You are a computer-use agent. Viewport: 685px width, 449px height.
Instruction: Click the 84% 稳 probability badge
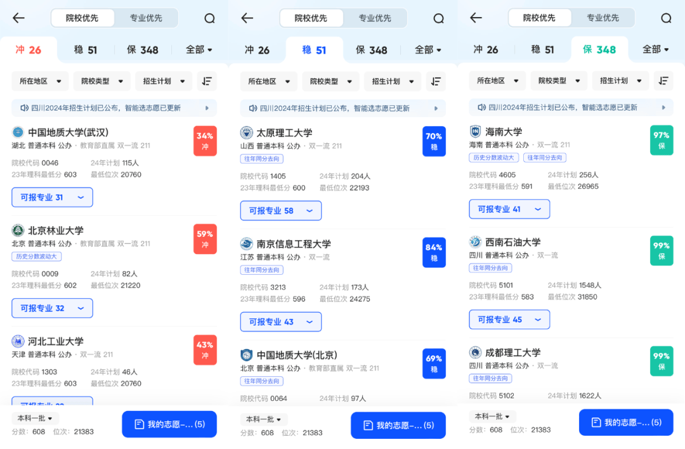click(434, 253)
